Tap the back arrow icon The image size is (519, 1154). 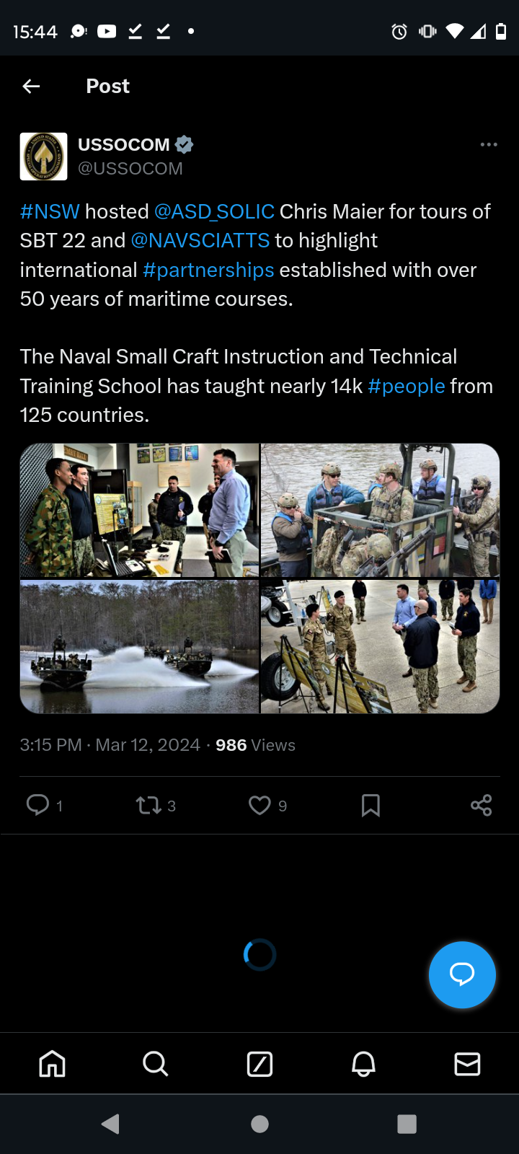click(31, 87)
